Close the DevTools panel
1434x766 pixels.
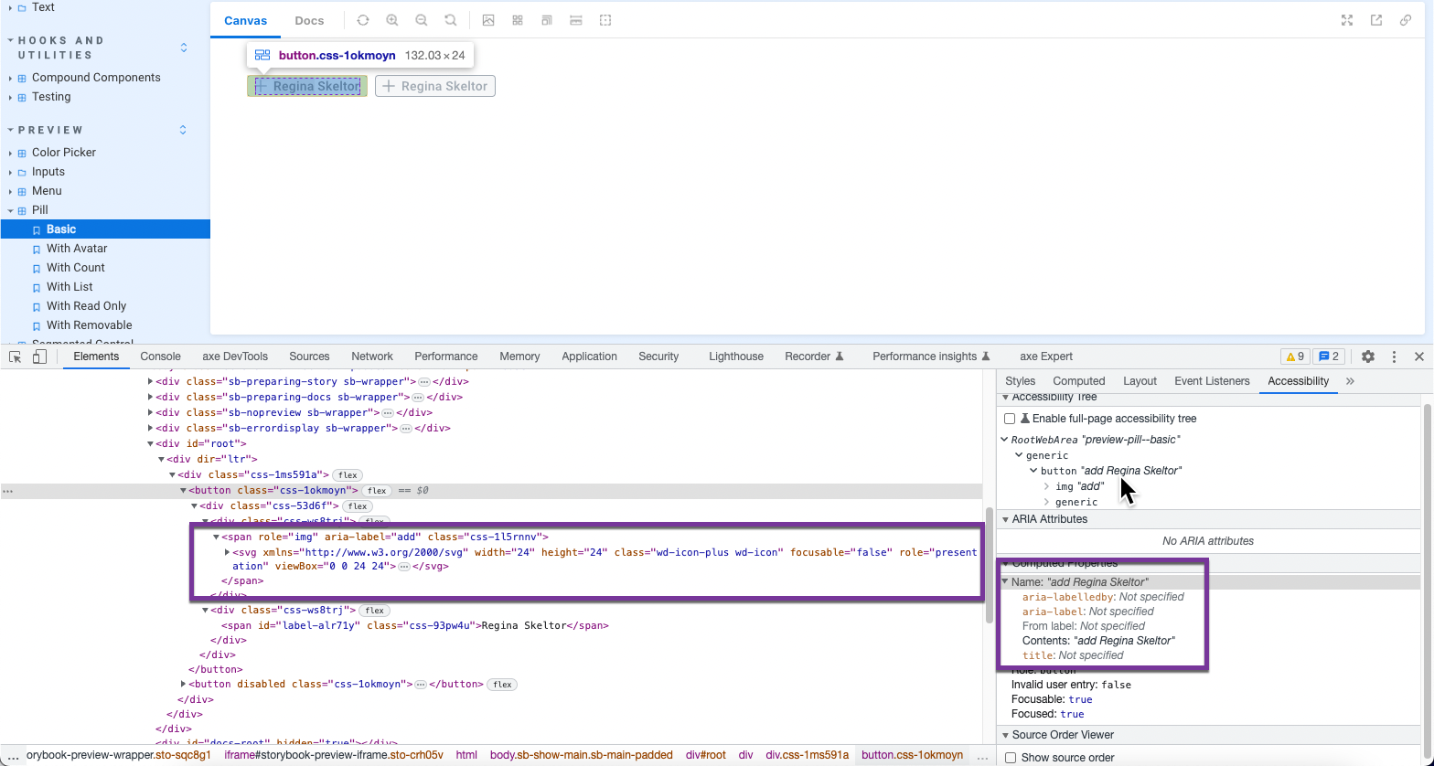pos(1419,356)
